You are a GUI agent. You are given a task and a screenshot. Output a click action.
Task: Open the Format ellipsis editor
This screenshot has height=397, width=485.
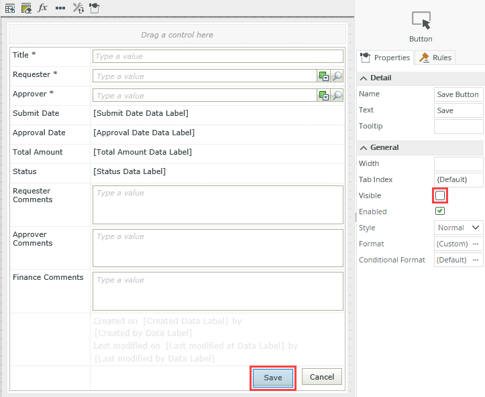(476, 244)
